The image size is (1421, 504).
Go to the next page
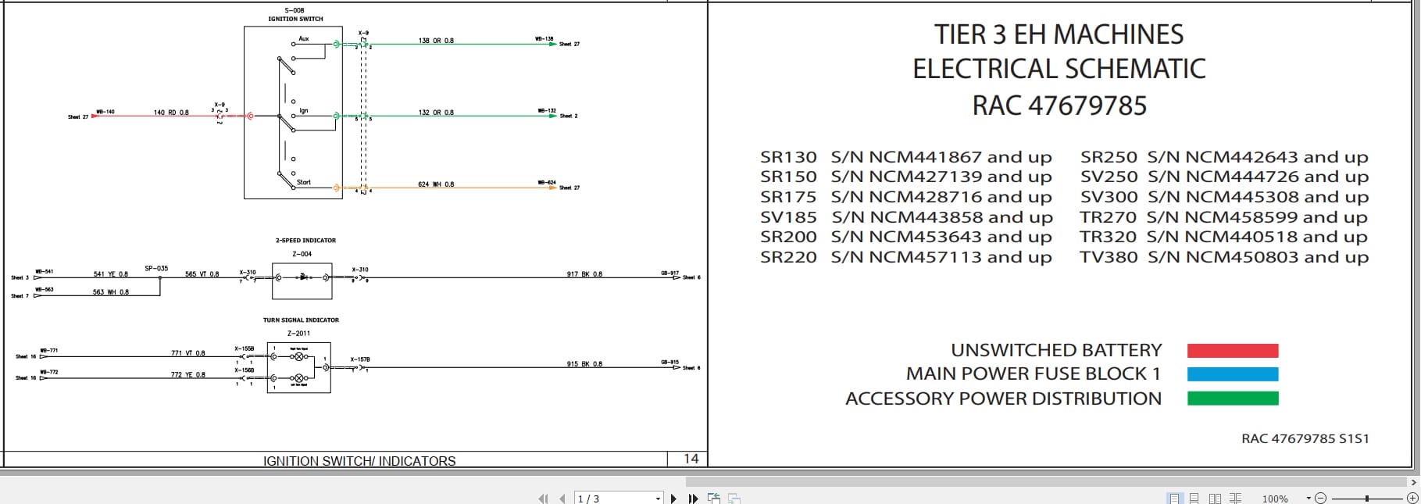coord(673,499)
